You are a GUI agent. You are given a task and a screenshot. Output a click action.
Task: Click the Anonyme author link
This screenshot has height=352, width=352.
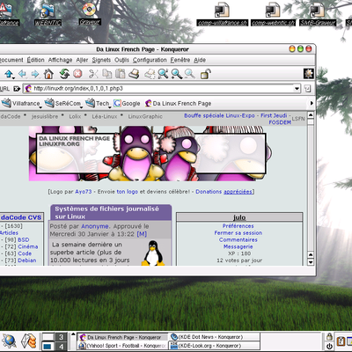pyautogui.click(x=95, y=226)
